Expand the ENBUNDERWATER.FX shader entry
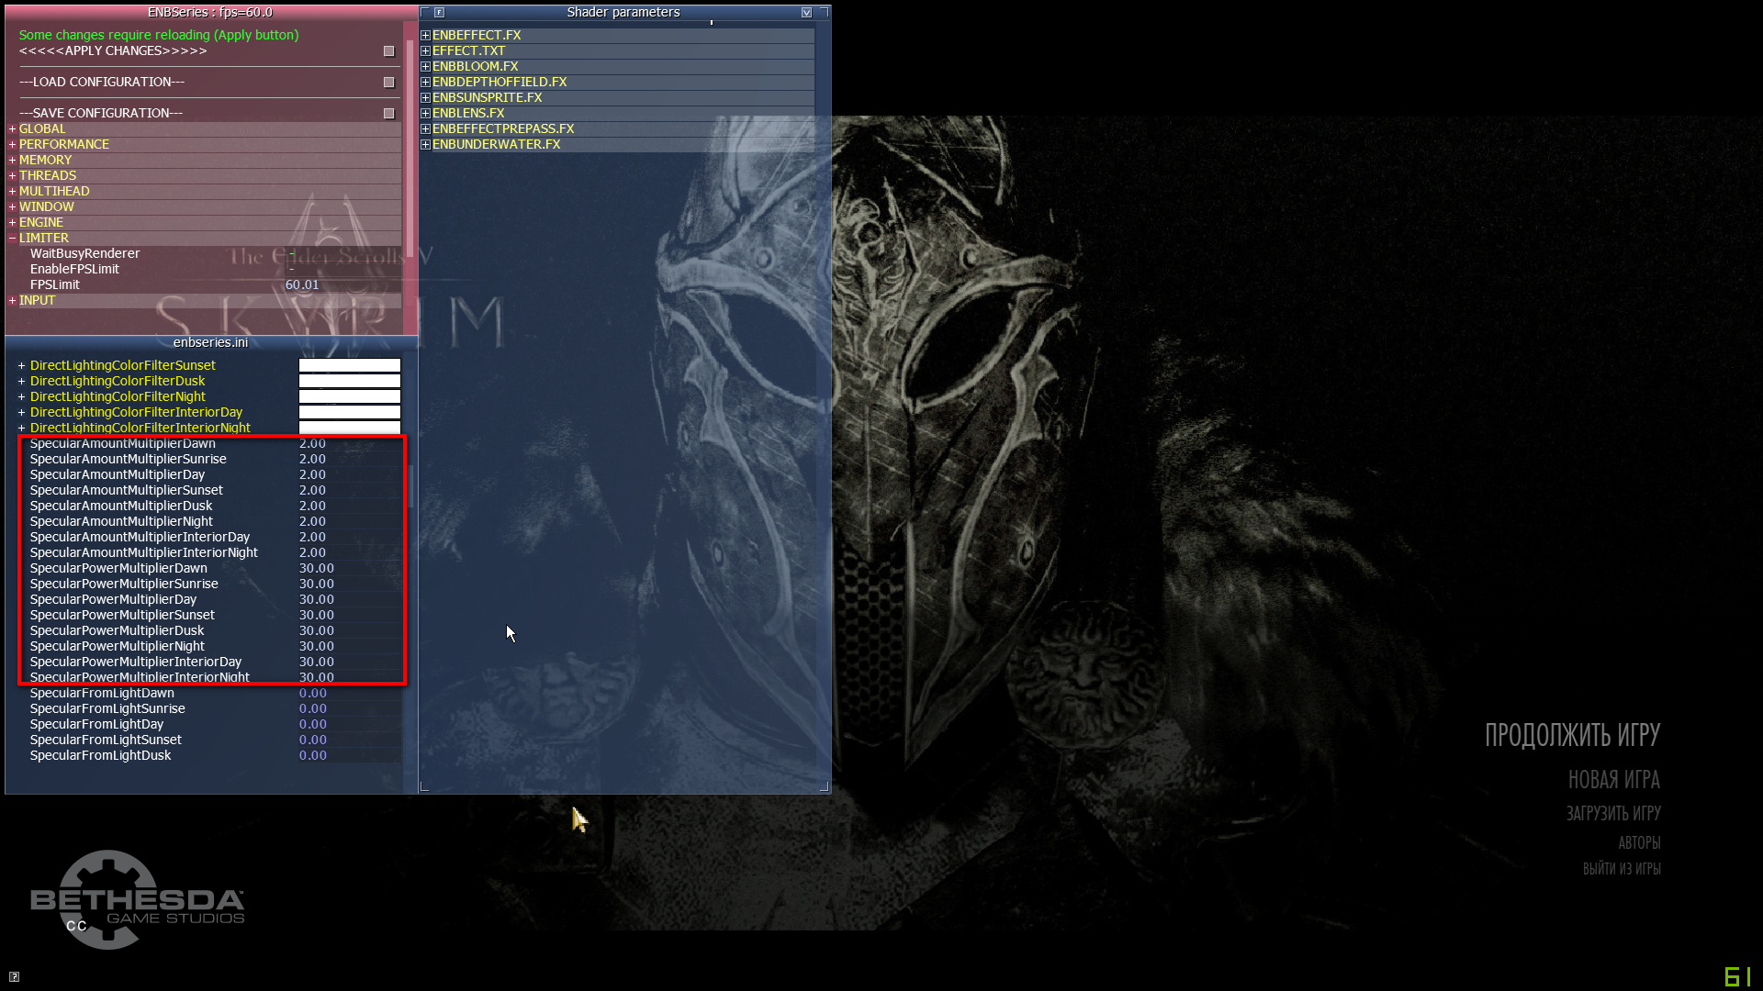The height and width of the screenshot is (991, 1763). (425, 145)
